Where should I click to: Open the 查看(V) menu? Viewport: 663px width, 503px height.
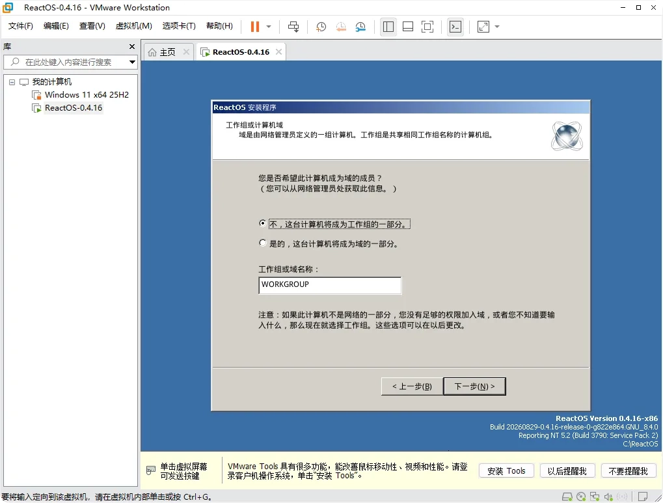[x=92, y=26]
